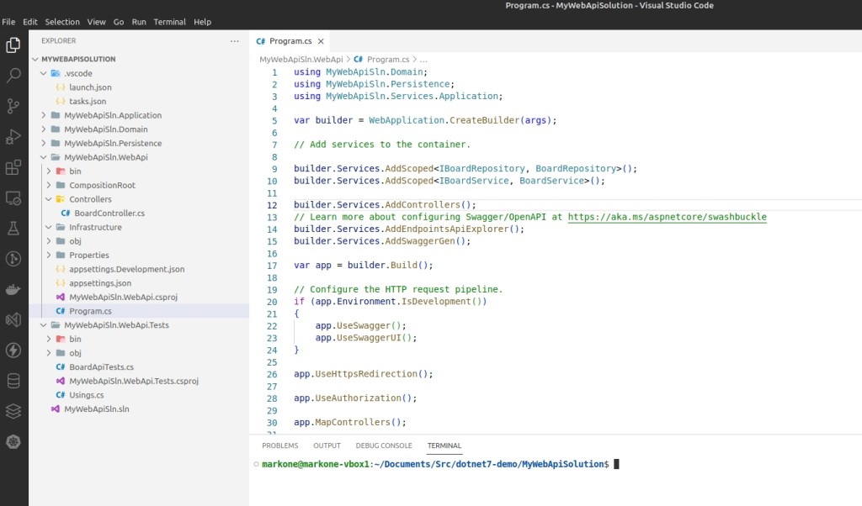
Task: Switch to the PROBLEMS panel tab
Action: tap(279, 445)
